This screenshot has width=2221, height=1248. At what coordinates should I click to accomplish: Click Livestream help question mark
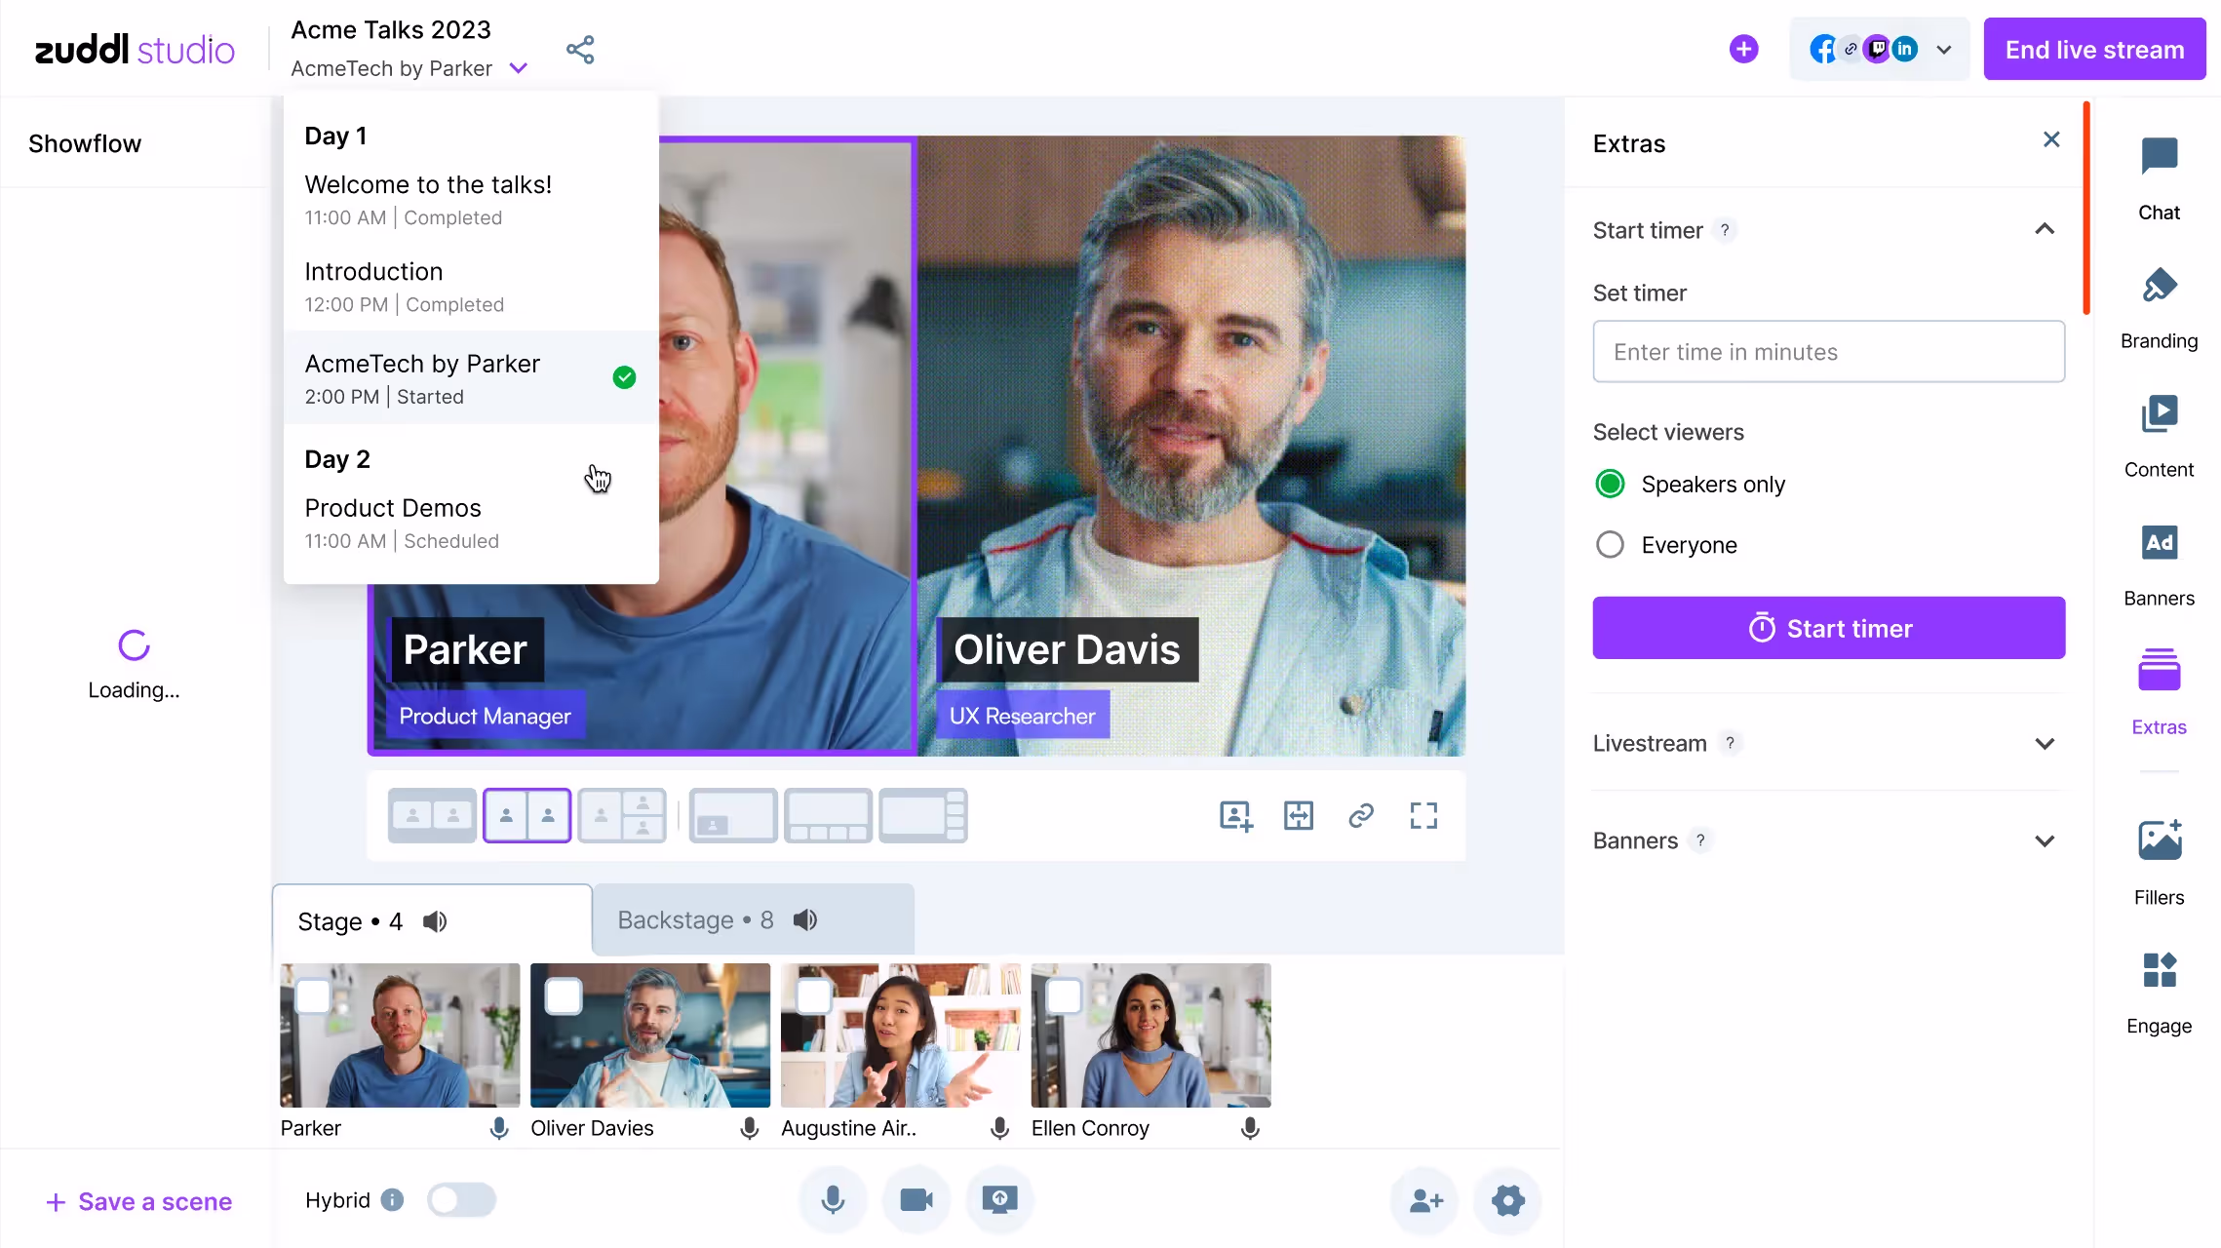click(1730, 743)
